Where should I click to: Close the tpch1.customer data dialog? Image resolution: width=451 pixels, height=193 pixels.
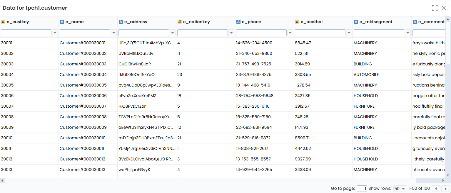click(444, 8)
